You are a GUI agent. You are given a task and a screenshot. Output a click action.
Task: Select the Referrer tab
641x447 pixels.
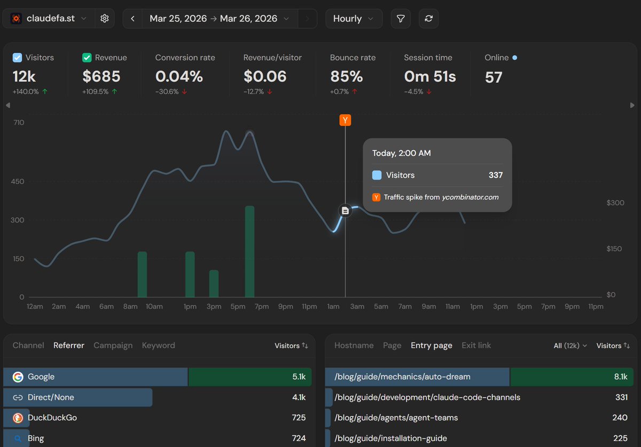point(69,346)
